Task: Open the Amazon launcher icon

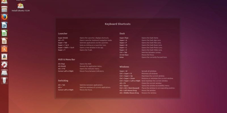Action: point(4,57)
